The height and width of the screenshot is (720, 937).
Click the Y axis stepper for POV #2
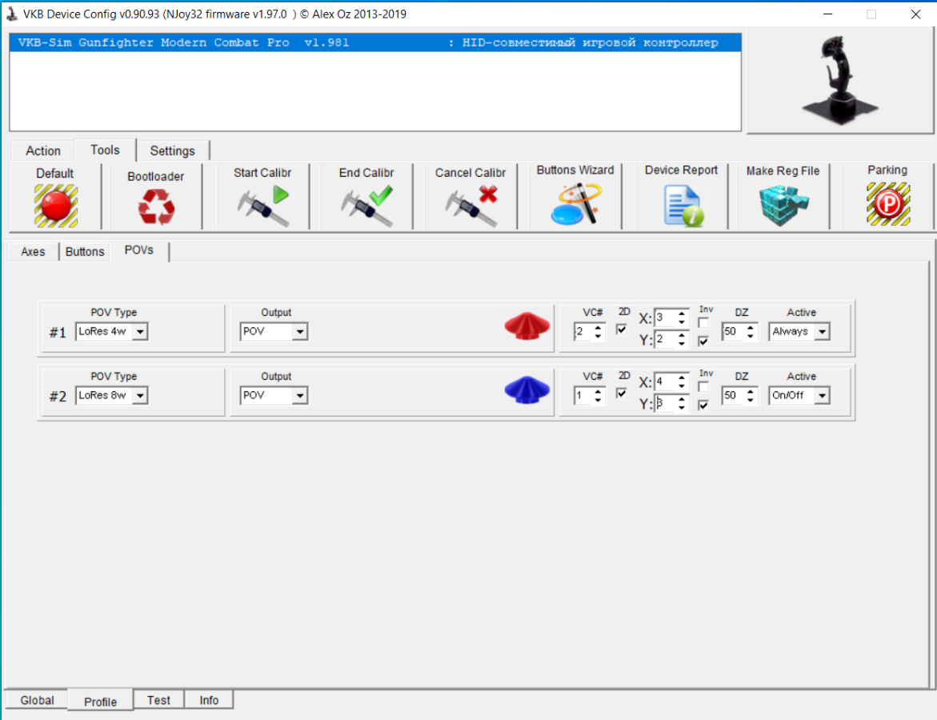coord(682,403)
